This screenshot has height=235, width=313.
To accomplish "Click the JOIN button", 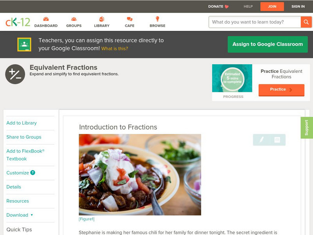I will [x=272, y=7].
